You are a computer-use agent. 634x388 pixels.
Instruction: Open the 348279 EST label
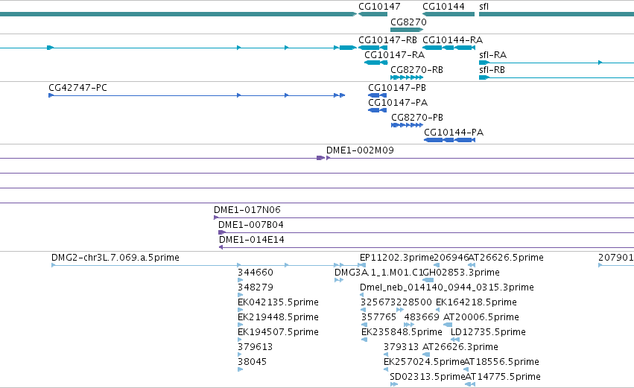click(256, 287)
